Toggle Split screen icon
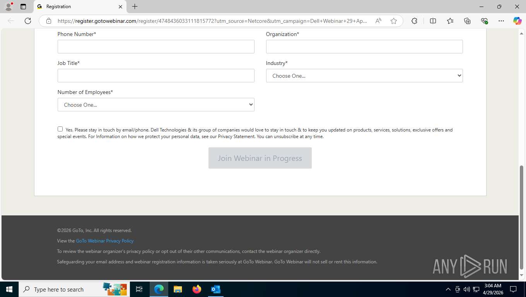The width and height of the screenshot is (526, 297). [x=433, y=21]
